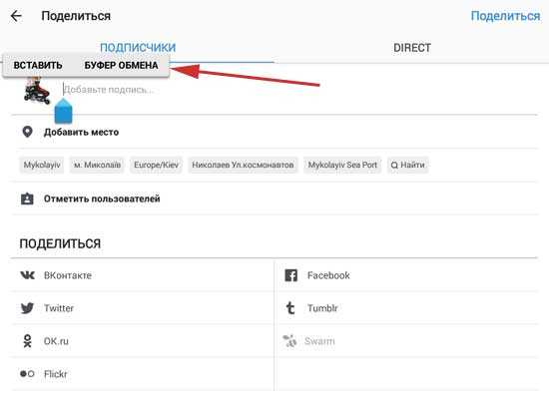Tap the Найти search location chip
Screen dimensions: 549x414
(408, 165)
